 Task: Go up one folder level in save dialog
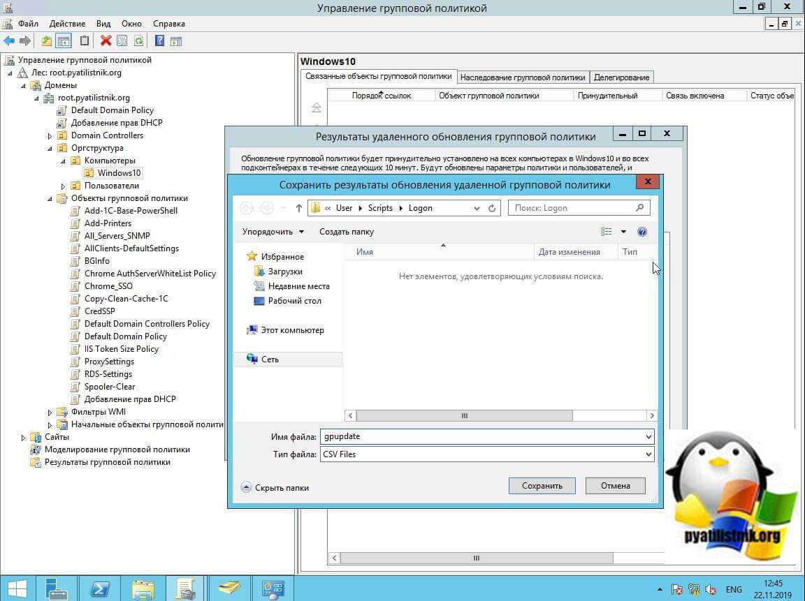(299, 208)
